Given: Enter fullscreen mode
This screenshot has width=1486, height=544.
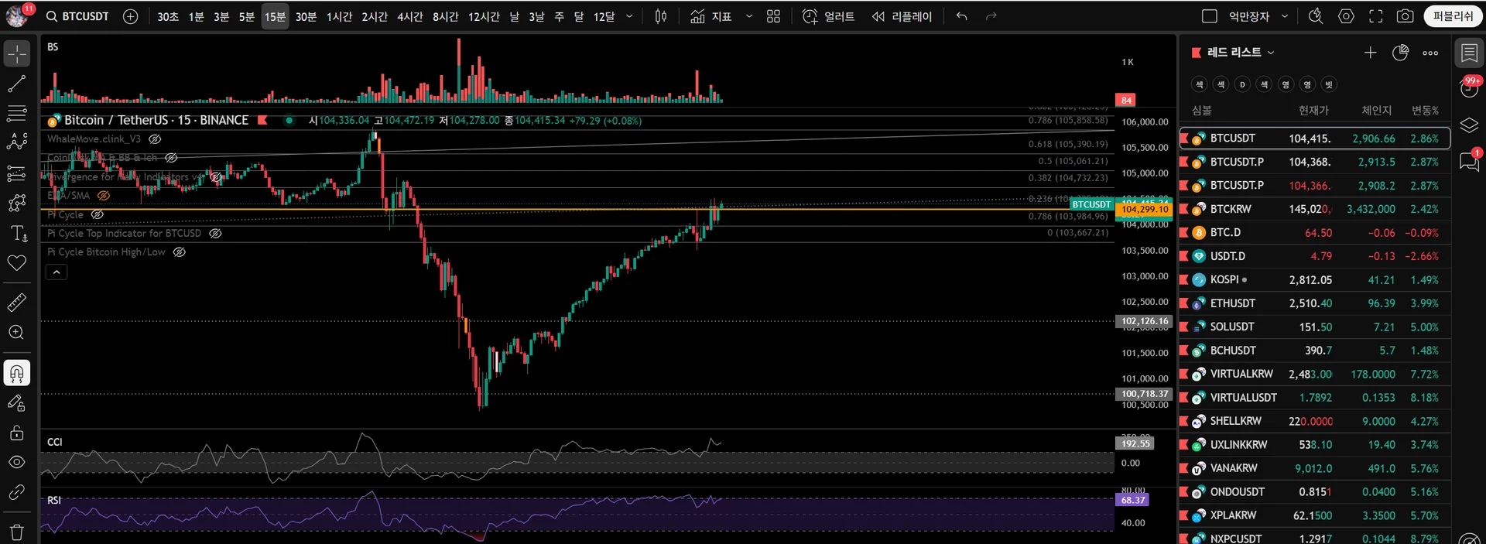Looking at the screenshot, I should tap(1375, 16).
